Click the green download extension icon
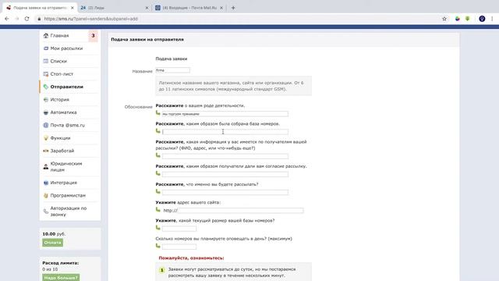The width and height of the screenshot is (499, 281). click(x=468, y=19)
